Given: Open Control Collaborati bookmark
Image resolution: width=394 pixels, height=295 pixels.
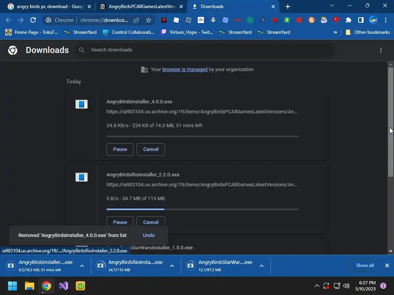Looking at the screenshot, I should click(x=129, y=32).
